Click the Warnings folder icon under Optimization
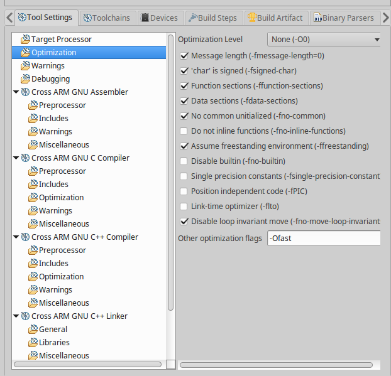 25,65
